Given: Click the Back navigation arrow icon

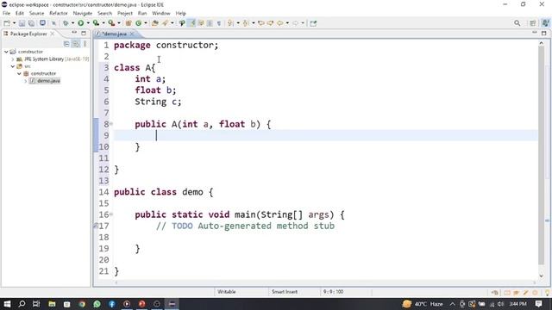Looking at the screenshot, I should tap(279, 23).
